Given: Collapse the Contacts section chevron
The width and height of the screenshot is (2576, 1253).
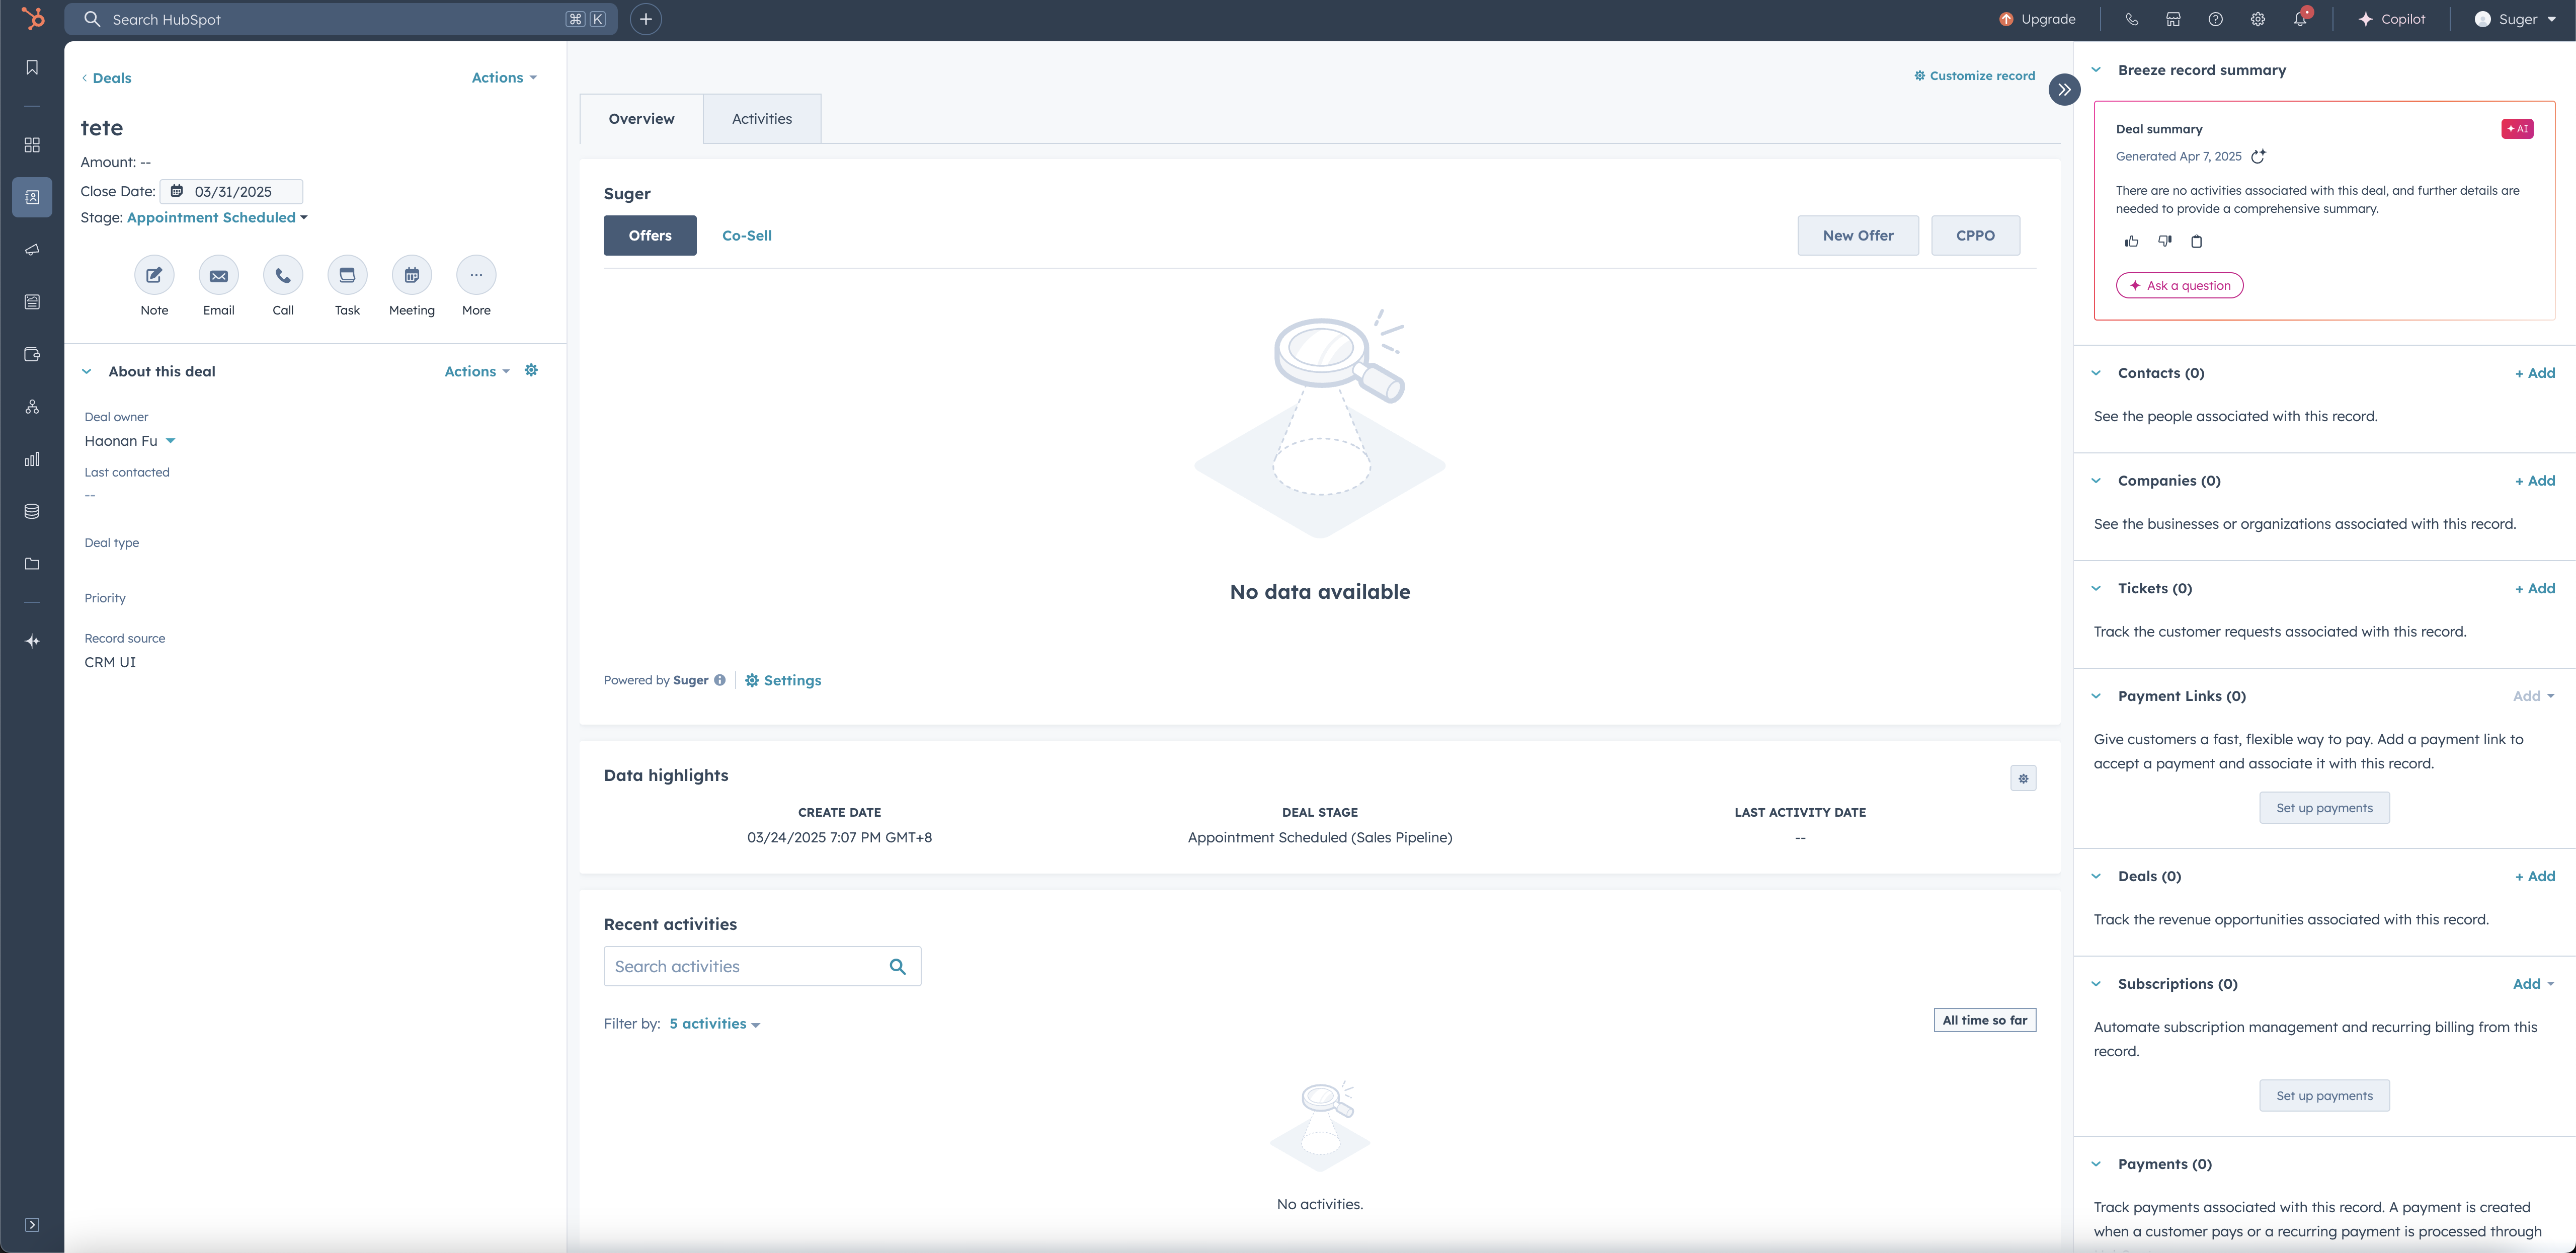Looking at the screenshot, I should pos(2096,373).
